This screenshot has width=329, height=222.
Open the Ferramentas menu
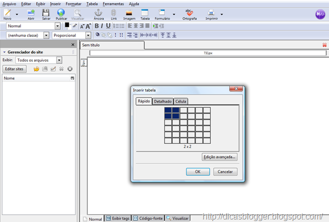tap(113, 4)
